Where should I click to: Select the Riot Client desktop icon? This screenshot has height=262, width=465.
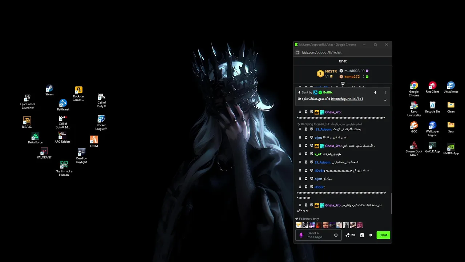(x=432, y=87)
